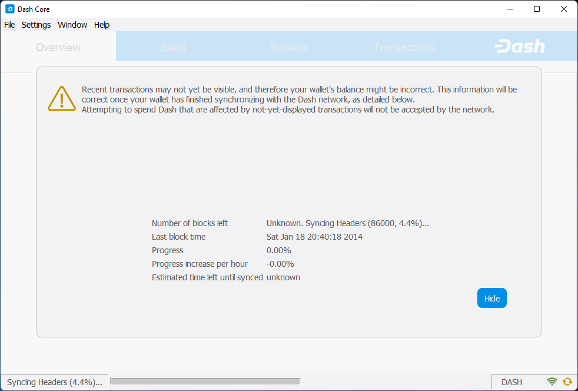
Task: Switch to the Overview tab
Action: (58, 47)
